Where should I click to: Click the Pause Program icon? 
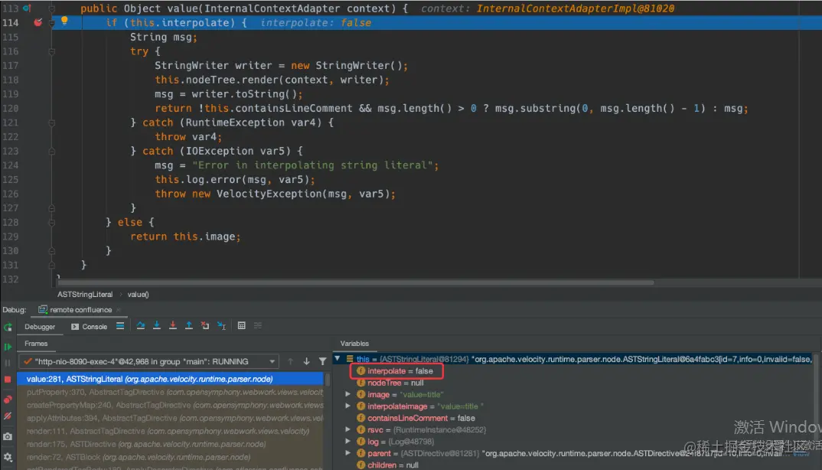click(8, 363)
